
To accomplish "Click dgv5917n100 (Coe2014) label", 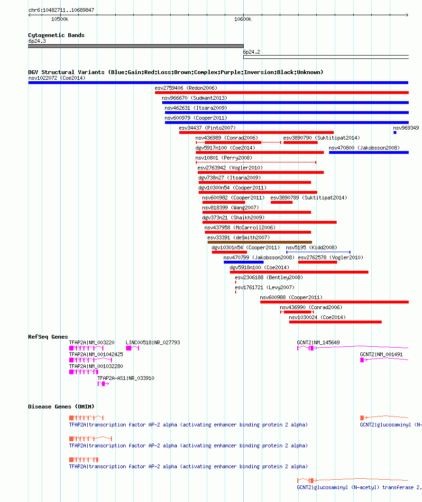I will pos(225,148).
